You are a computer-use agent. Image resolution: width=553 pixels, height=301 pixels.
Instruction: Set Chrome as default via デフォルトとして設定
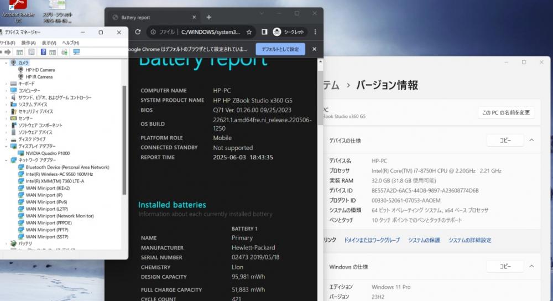[280, 49]
